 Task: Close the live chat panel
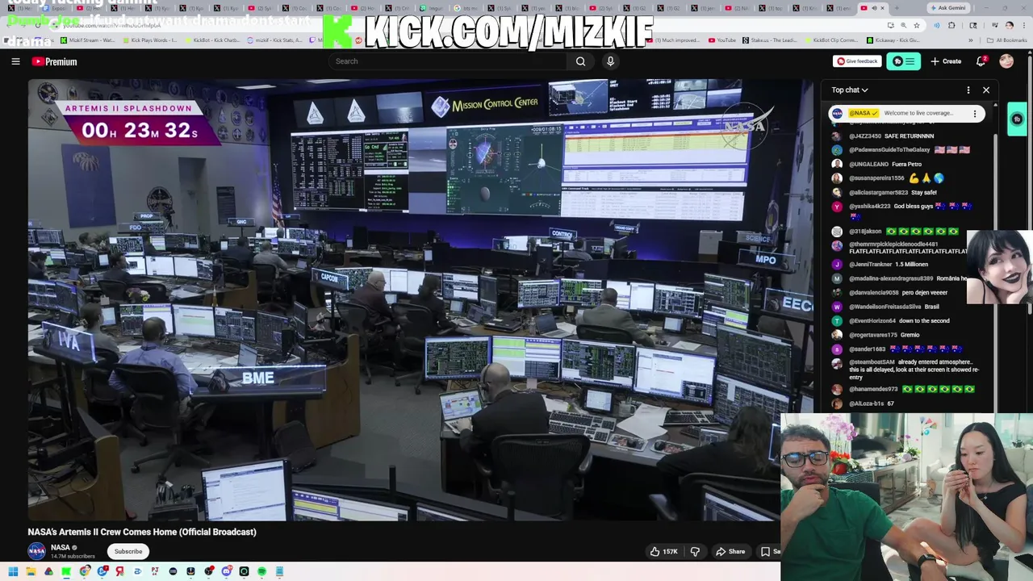pyautogui.click(x=985, y=90)
